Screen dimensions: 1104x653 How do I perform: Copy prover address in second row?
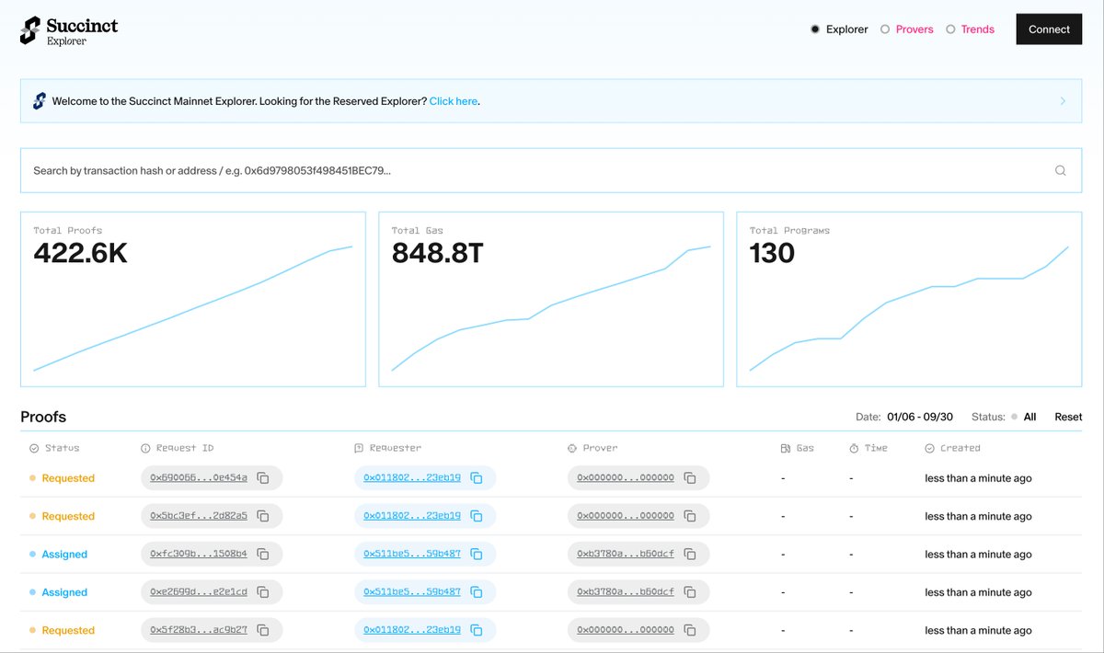tap(690, 516)
